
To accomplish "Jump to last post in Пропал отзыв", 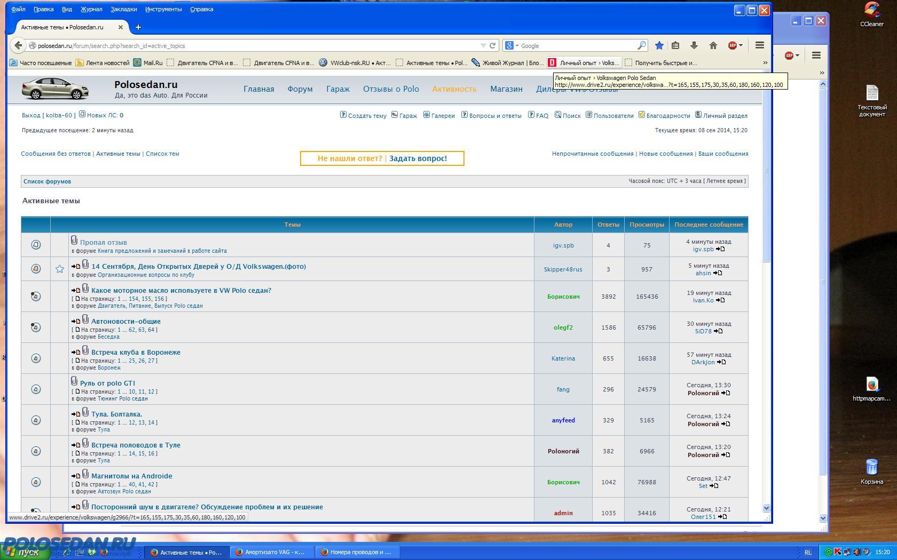I will tap(720, 249).
